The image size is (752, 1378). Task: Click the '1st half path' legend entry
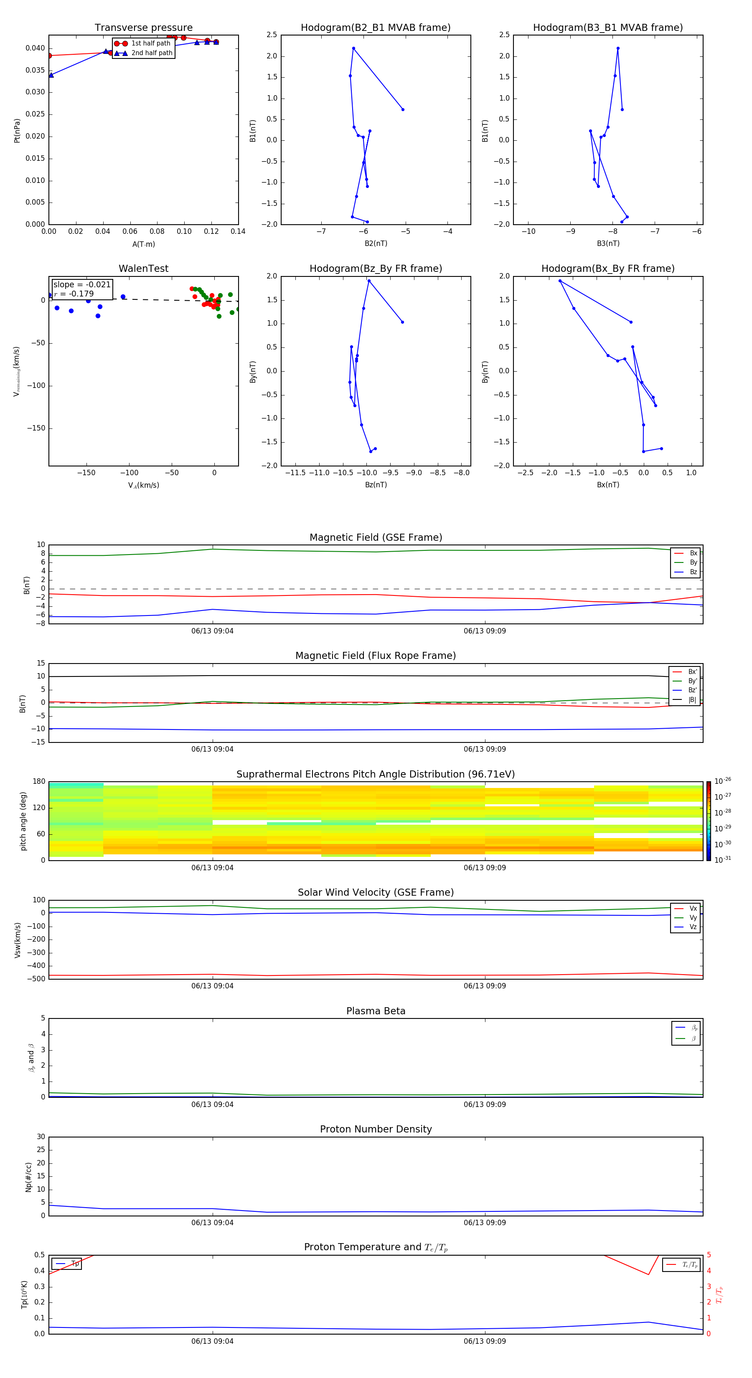142,43
